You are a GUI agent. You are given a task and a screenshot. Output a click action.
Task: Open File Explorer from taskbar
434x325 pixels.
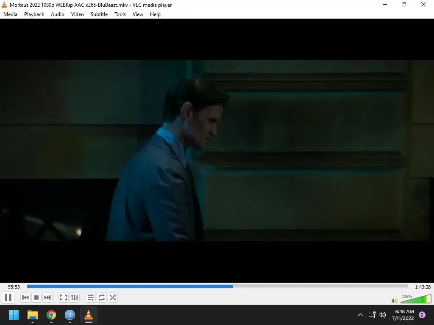pyautogui.click(x=32, y=315)
